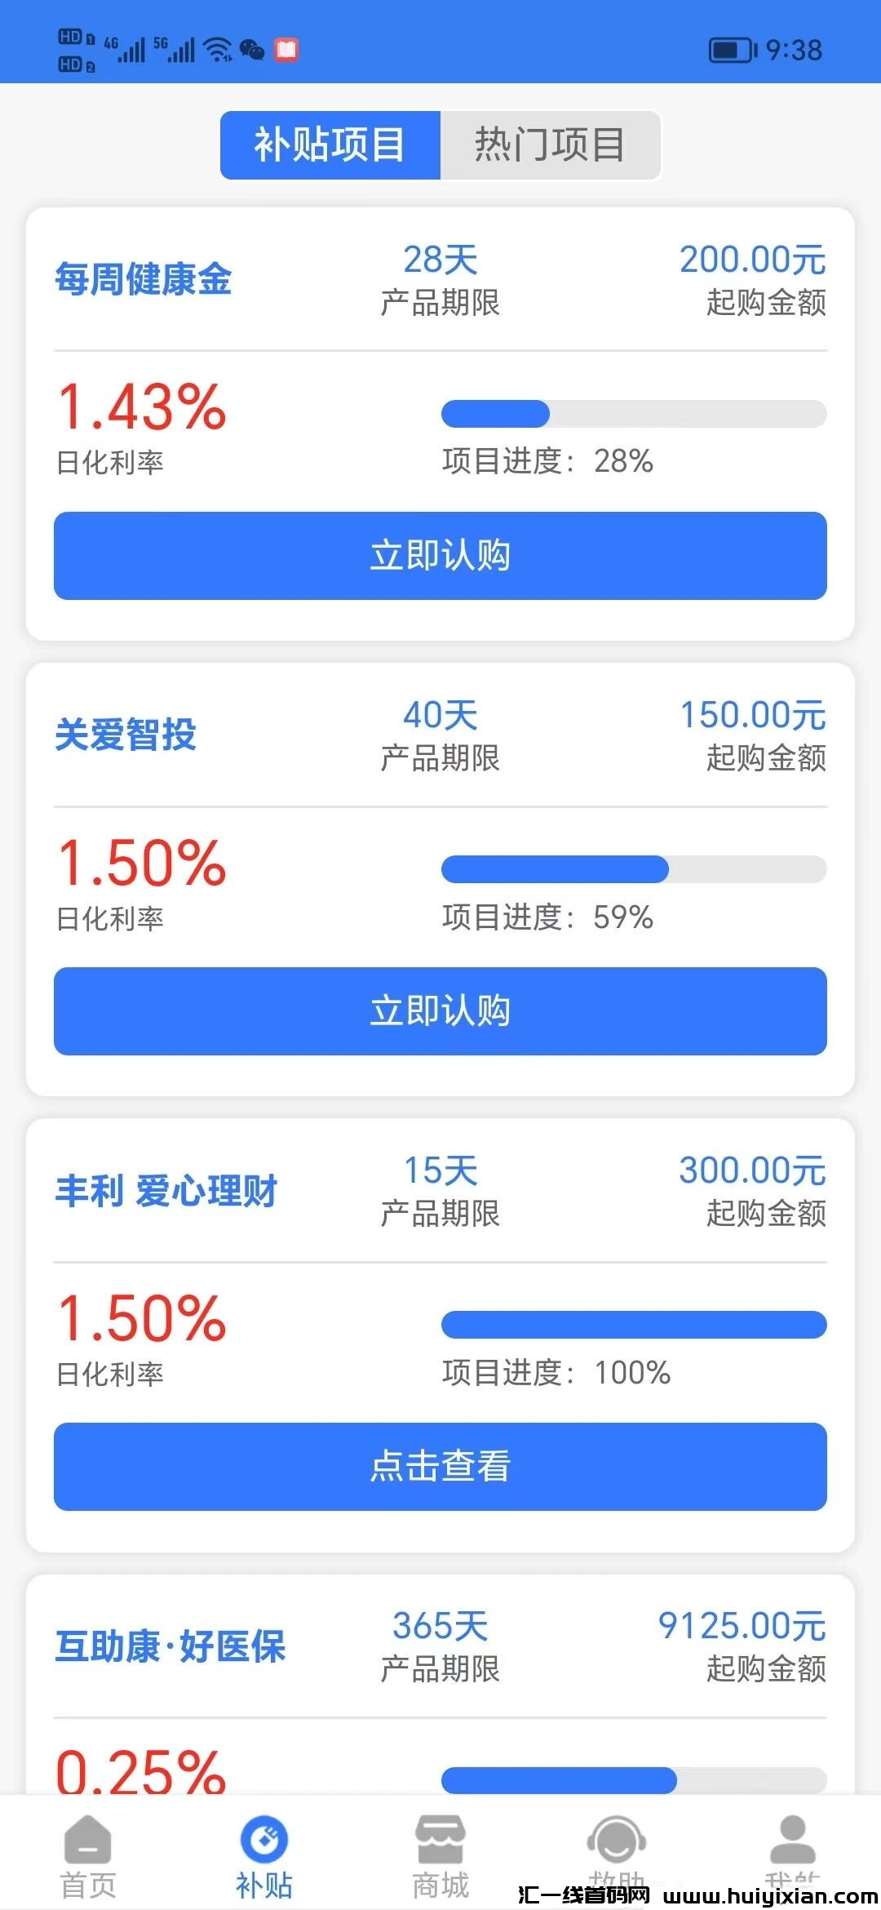881x1910 pixels.
Task: Tap the customer service headset icon
Action: [x=616, y=1840]
